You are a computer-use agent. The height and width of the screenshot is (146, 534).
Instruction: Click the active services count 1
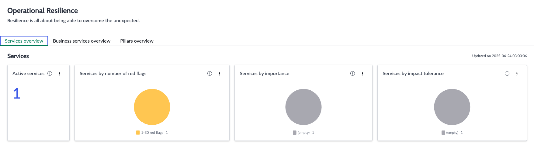[x=17, y=93]
